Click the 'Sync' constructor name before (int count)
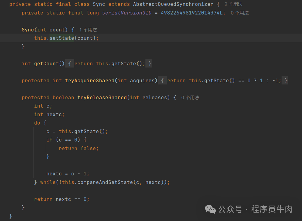Screen dimensions: 302x221 click(28, 30)
